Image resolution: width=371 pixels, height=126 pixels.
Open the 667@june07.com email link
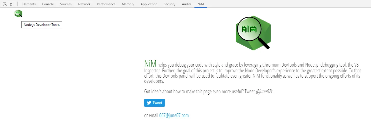174,116
